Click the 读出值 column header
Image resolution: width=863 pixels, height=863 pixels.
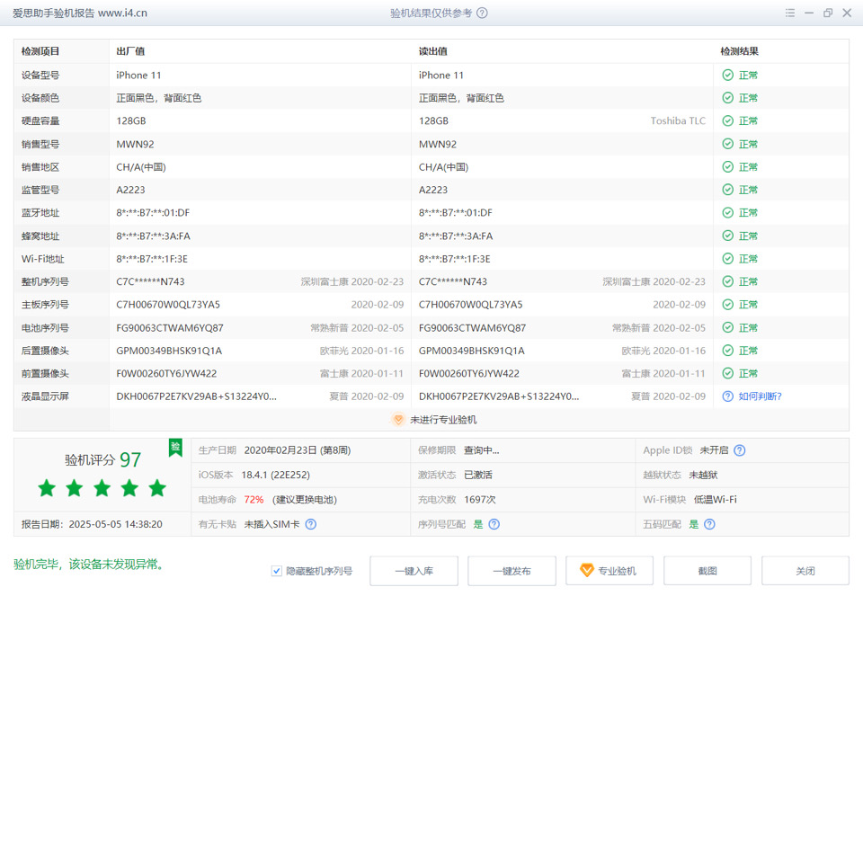coord(432,51)
